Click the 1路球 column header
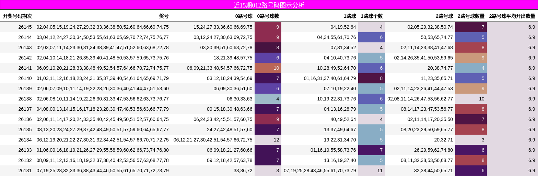Image resolution: width=538 pixels, height=176 pixels. [x=350, y=16]
